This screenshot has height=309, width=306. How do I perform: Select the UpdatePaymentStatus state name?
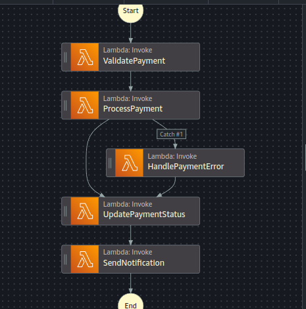(x=144, y=215)
